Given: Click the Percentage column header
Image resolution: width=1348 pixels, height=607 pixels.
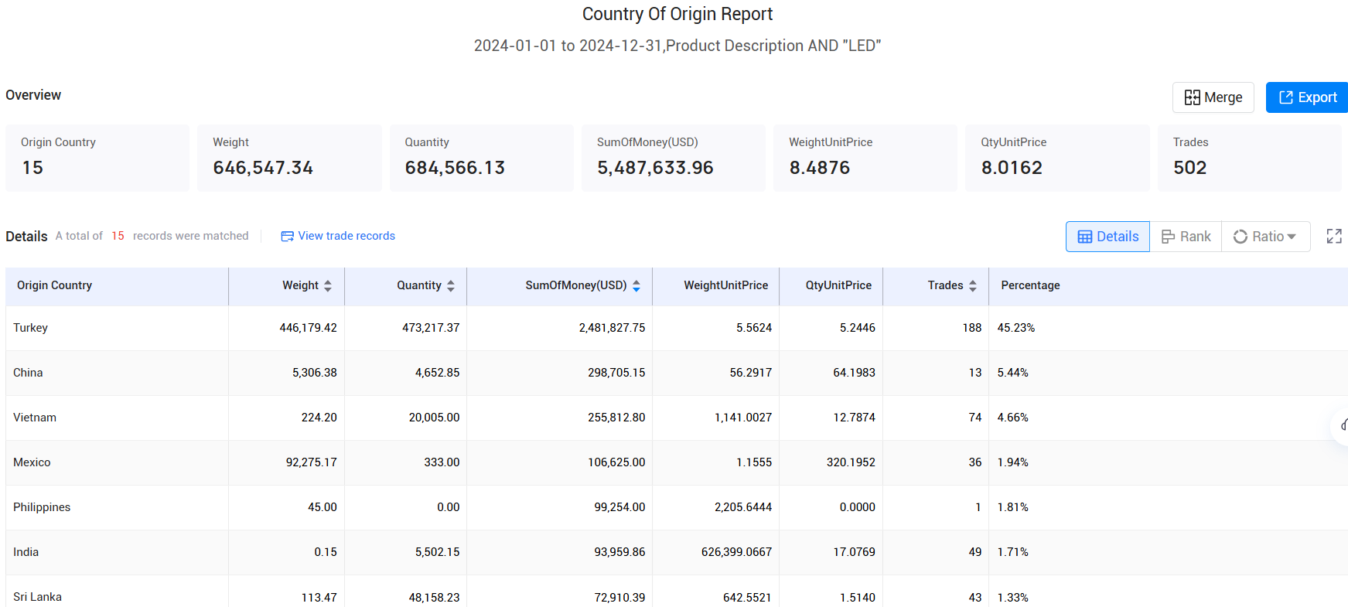Looking at the screenshot, I should (x=1030, y=285).
